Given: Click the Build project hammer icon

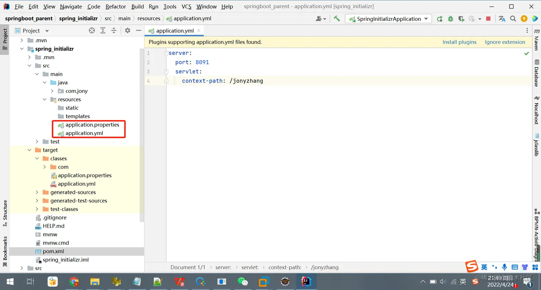Looking at the screenshot, I should 337,19.
